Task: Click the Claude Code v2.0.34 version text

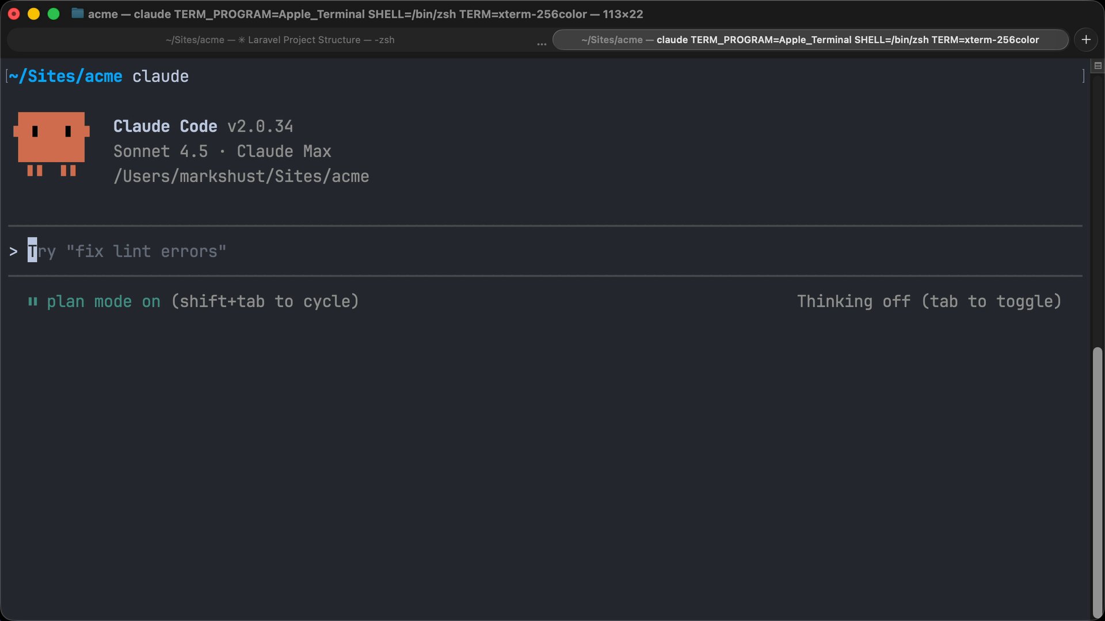Action: pos(203,126)
